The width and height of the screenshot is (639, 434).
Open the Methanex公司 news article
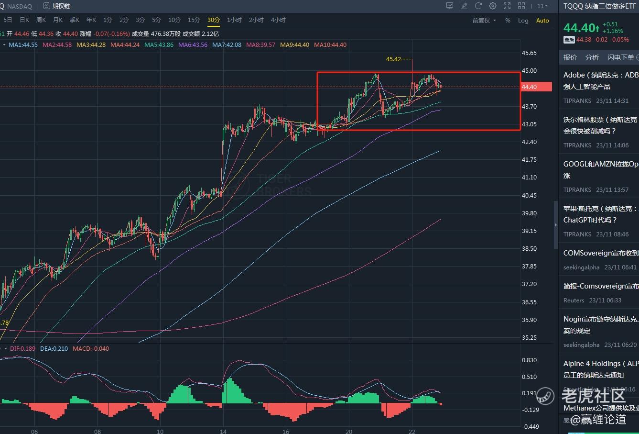coord(599,413)
